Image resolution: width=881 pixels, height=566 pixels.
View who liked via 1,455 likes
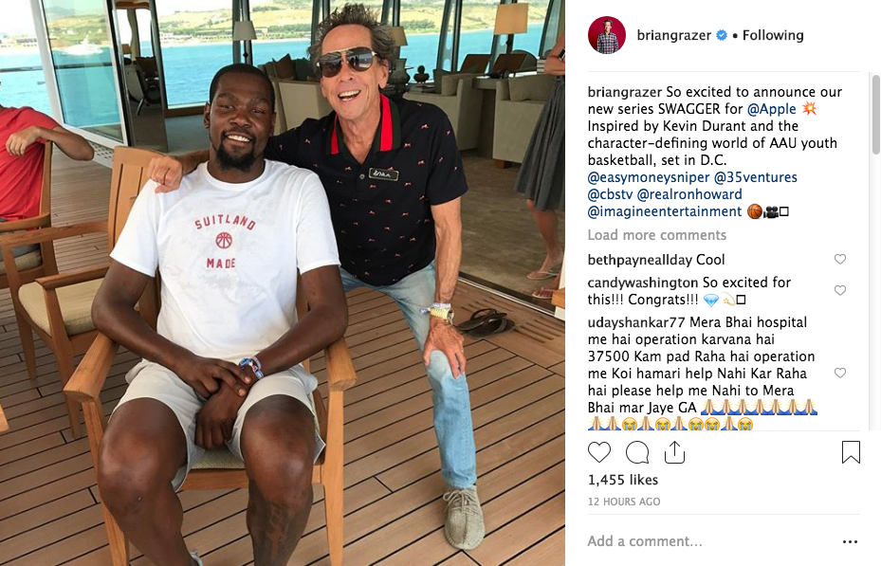[622, 480]
